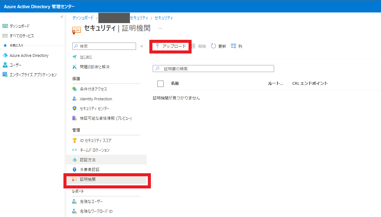Click the セキュリティ センター shield icon
This screenshot has width=381, height=217.
(x=74, y=108)
